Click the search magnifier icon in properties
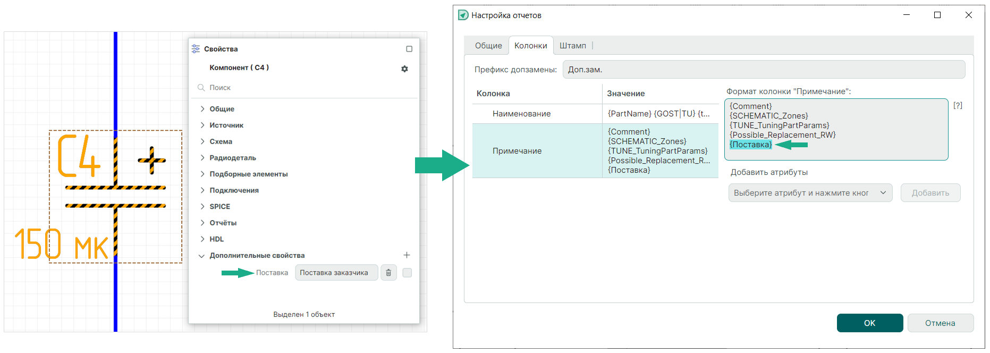Viewport: 990px width, 353px height. [201, 88]
